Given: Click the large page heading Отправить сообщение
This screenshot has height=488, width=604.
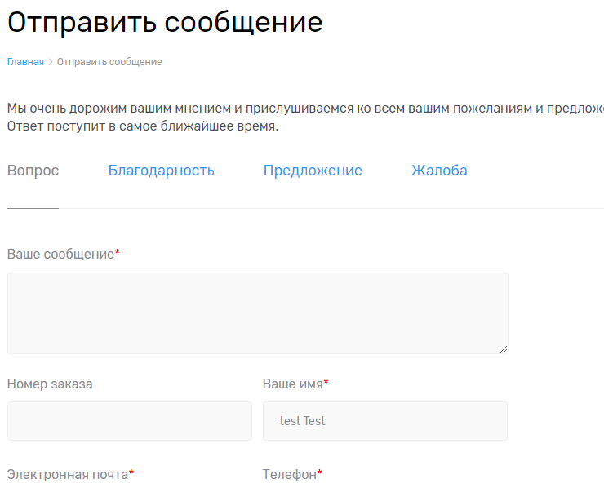Looking at the screenshot, I should 165,22.
